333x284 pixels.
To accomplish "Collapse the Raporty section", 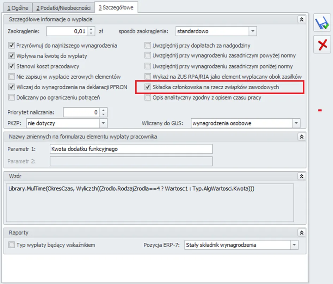I will pos(301,233).
